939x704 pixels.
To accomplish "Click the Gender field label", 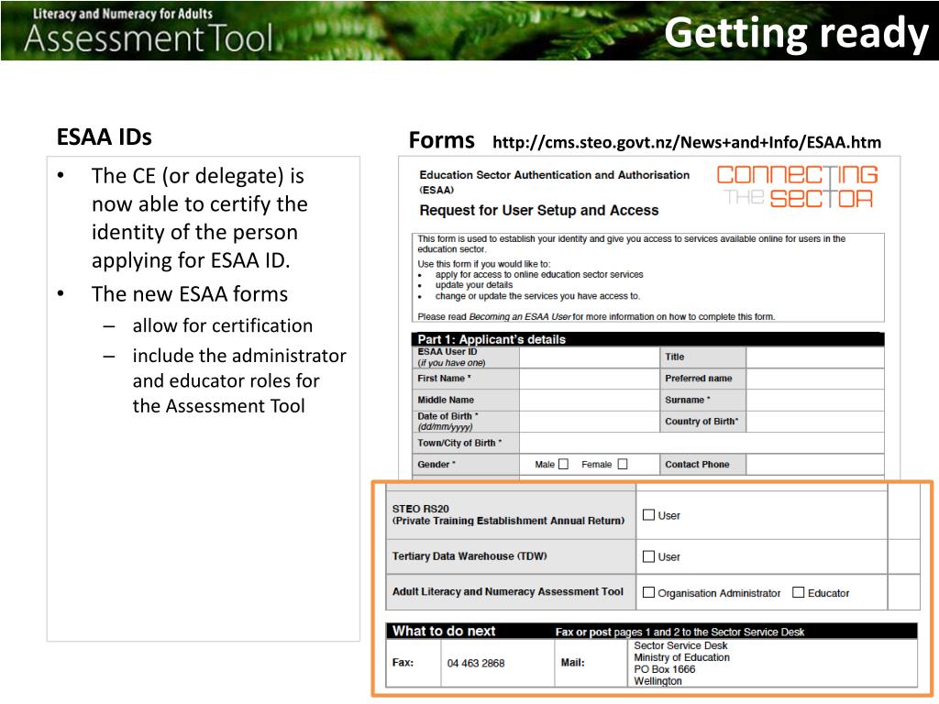I will [436, 465].
